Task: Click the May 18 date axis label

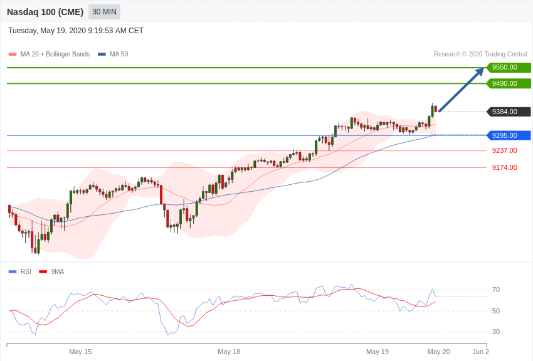Action: [x=229, y=352]
